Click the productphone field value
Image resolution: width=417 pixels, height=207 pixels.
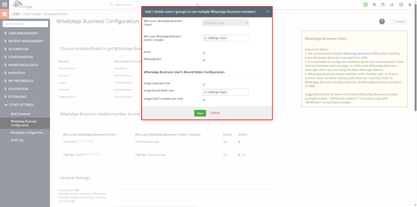tap(123, 90)
